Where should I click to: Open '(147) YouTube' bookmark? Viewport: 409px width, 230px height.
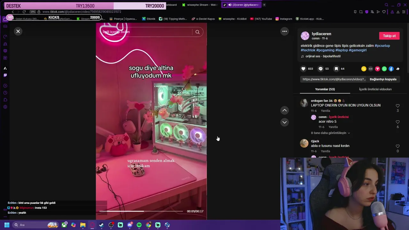[x=261, y=19]
